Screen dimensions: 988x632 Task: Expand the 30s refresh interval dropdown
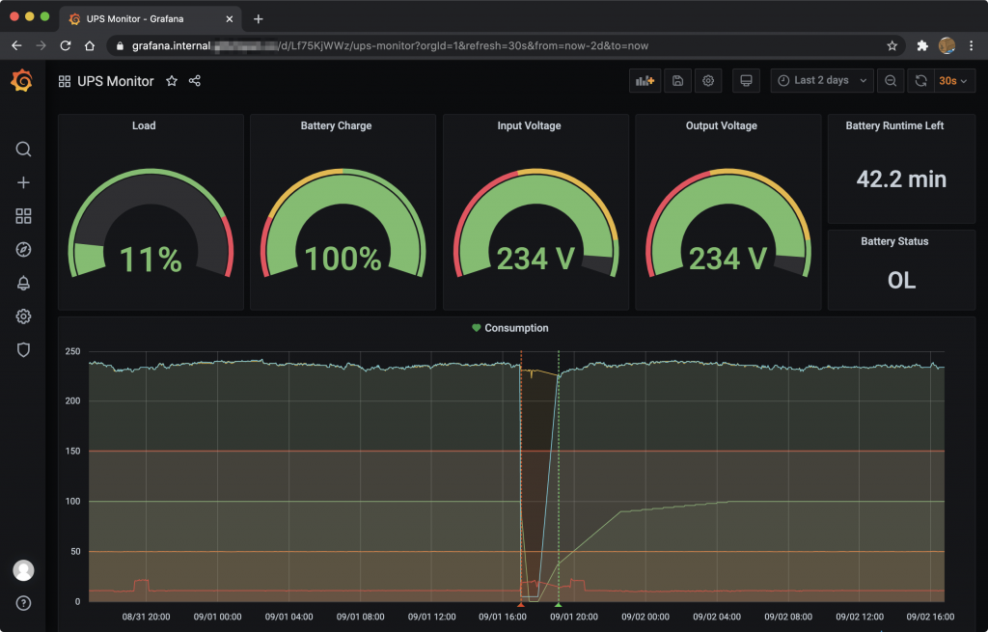click(953, 81)
